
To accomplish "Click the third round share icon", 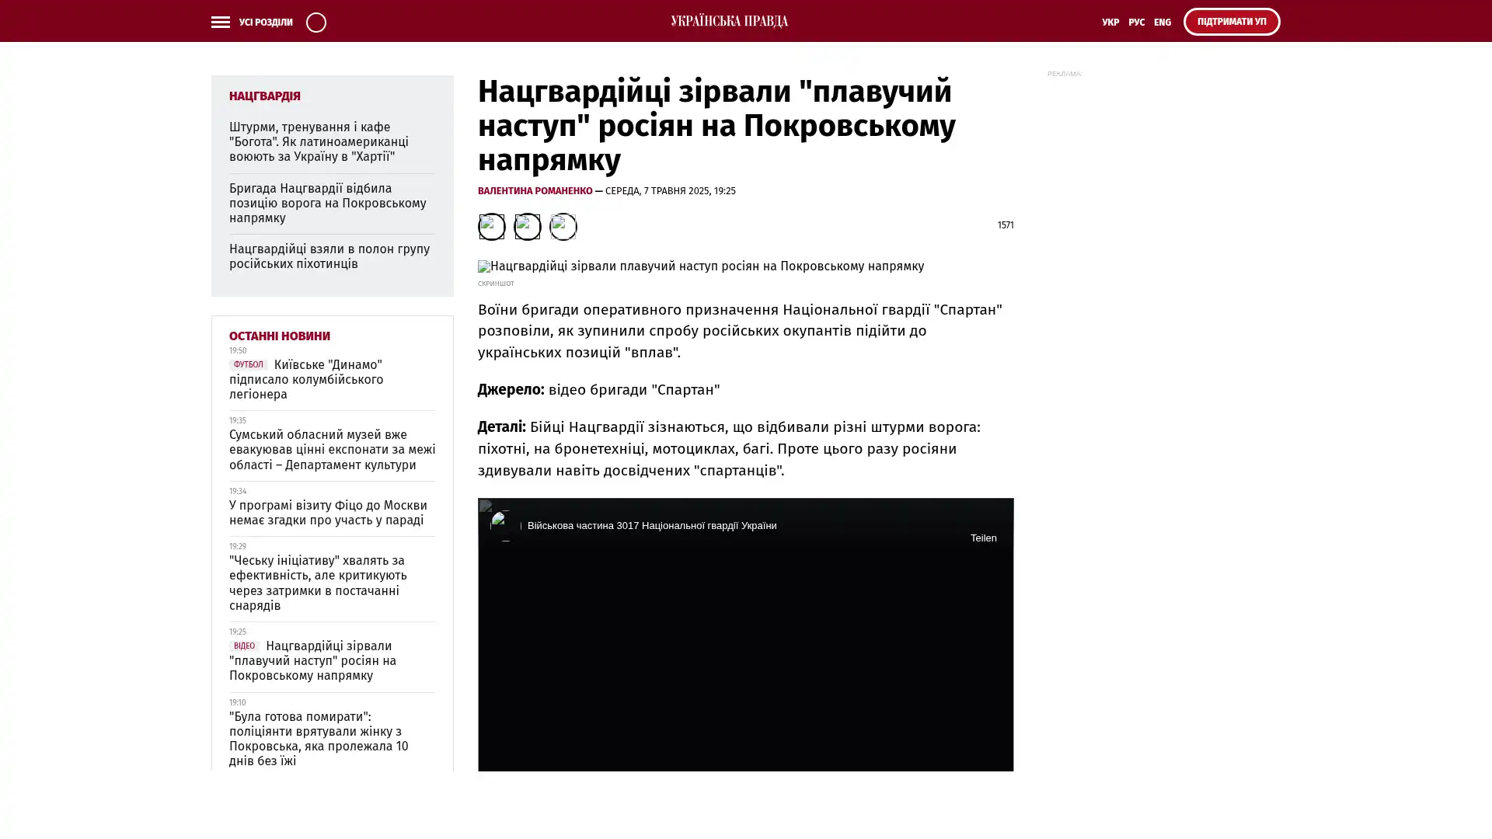I will pos(563,226).
